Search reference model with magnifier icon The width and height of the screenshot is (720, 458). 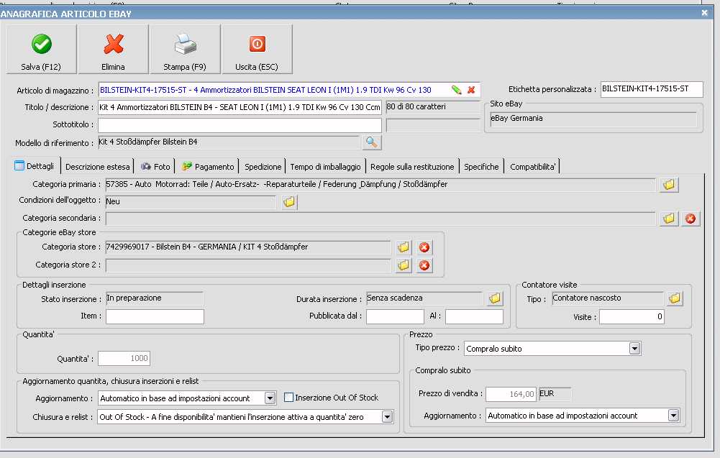click(x=371, y=142)
